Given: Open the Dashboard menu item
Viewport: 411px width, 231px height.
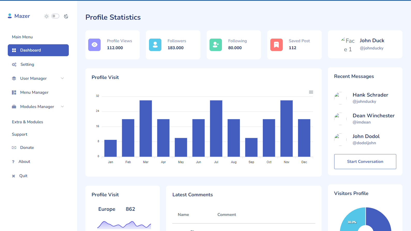Looking at the screenshot, I should (x=38, y=50).
